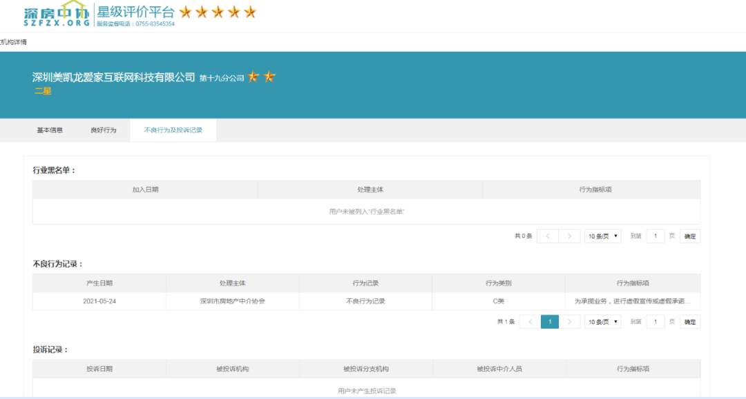Click the 深房中协 SZFZX.ORG logo
The height and width of the screenshot is (399, 746).
coord(57,15)
